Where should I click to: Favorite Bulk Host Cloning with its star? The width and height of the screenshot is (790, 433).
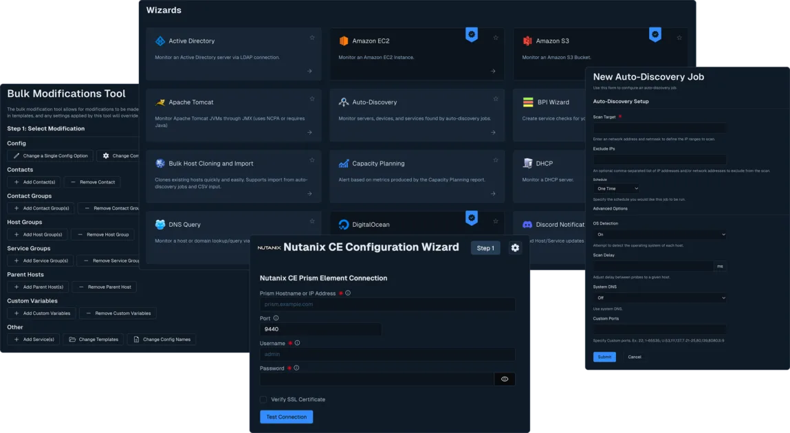pyautogui.click(x=312, y=160)
